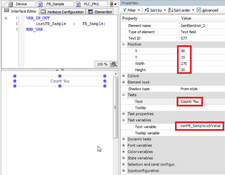Click the Text variable value field
225x175 pixels.
200,126
